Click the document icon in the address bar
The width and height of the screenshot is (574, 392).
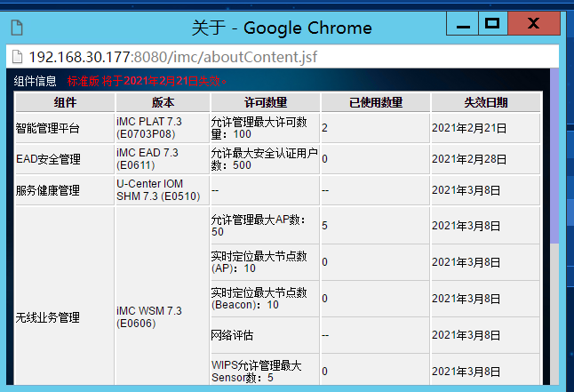[17, 57]
